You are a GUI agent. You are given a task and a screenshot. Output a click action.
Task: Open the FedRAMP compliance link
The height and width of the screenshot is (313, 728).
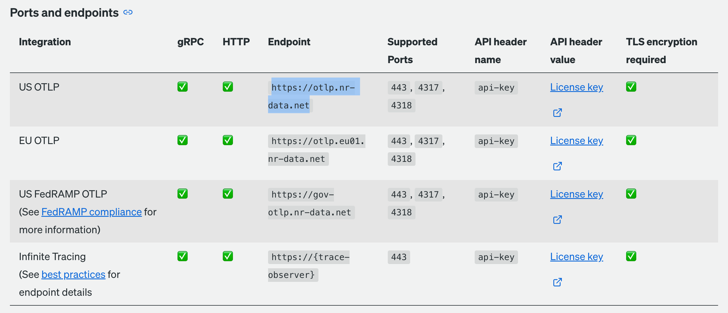(x=91, y=212)
